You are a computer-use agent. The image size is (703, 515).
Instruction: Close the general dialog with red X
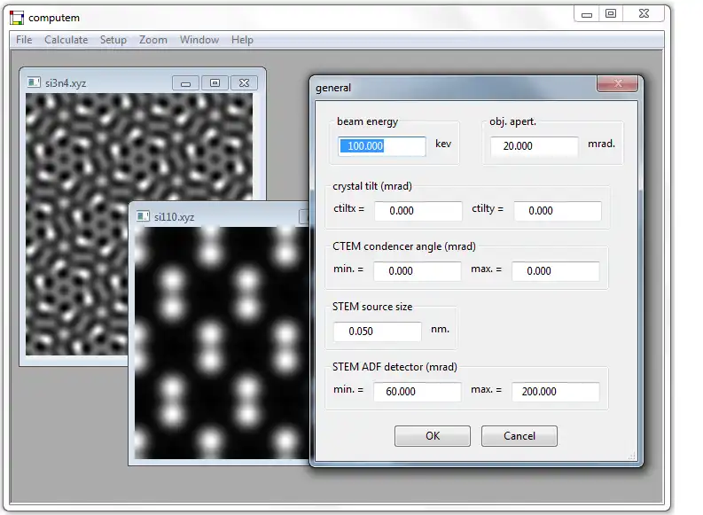pos(617,85)
